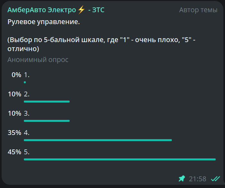
Task: Select poll option 3 with 10%
Action: click(x=27, y=113)
